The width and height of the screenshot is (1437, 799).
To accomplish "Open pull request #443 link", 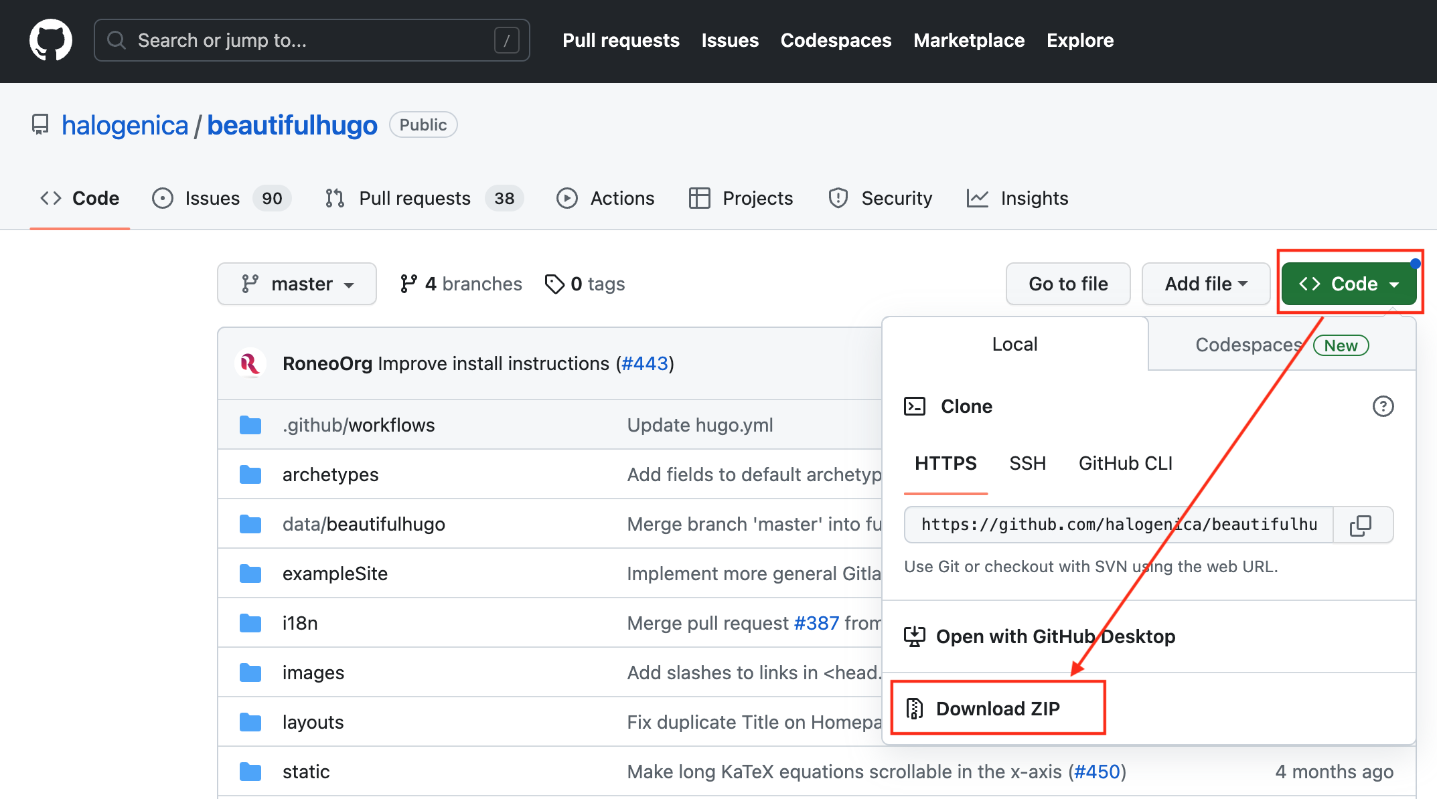I will click(x=645, y=363).
